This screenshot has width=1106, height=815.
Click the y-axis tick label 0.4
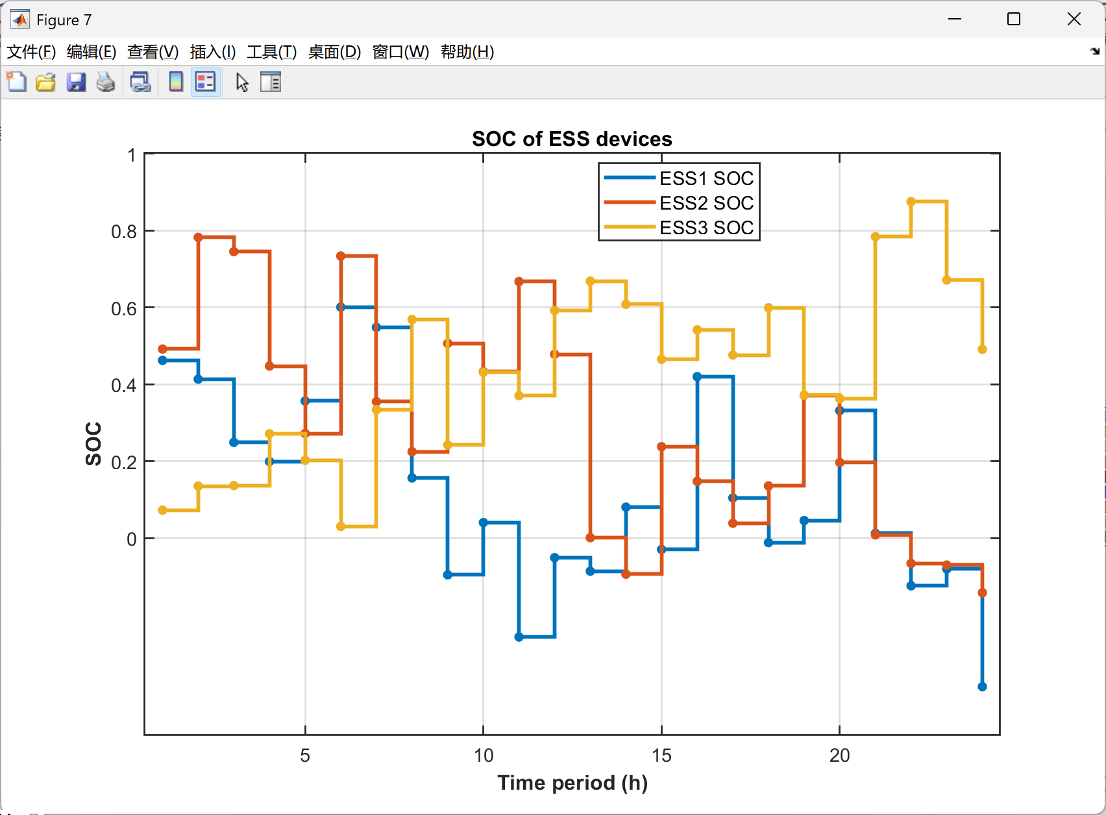(x=124, y=385)
